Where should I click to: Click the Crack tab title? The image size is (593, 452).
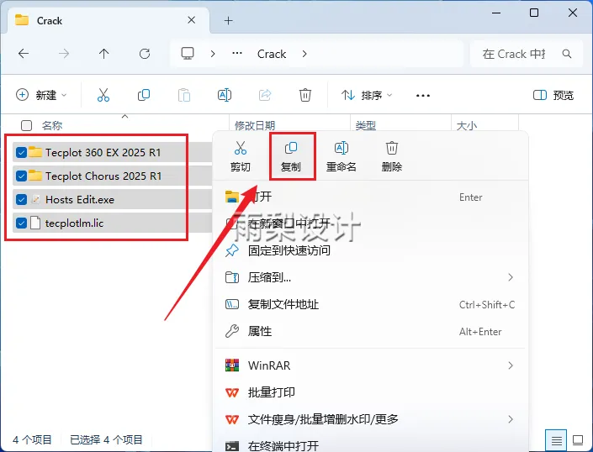point(50,21)
